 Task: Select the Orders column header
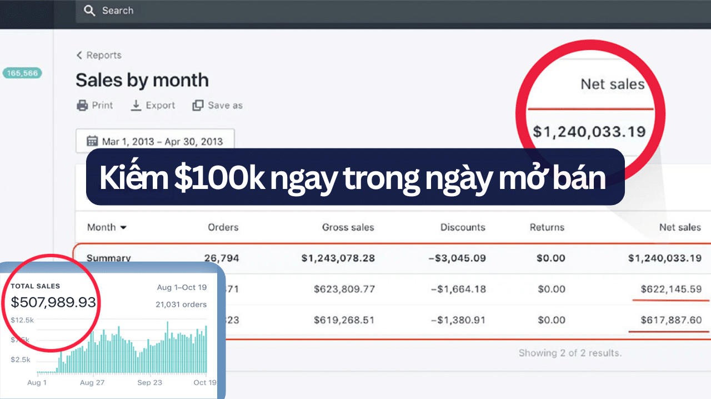[223, 227]
